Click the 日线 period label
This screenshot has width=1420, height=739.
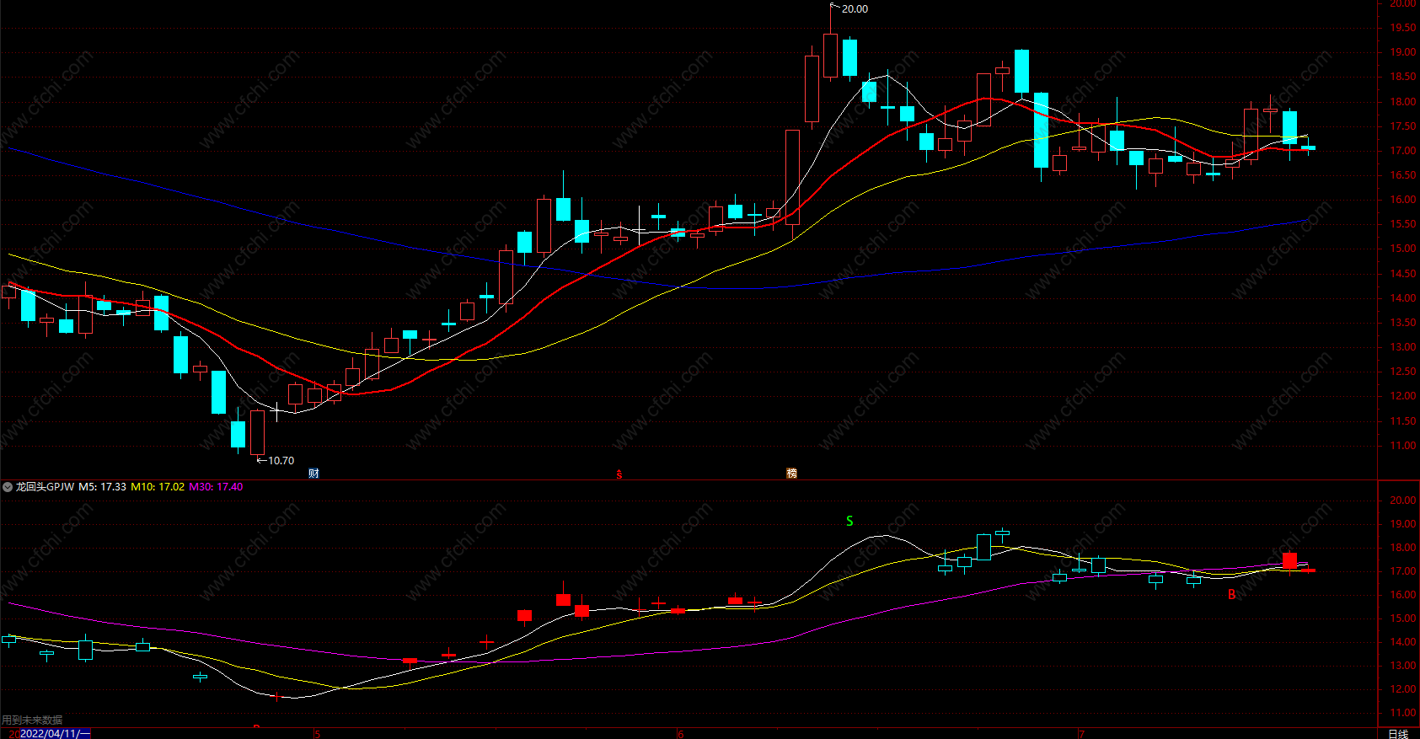click(x=1398, y=734)
